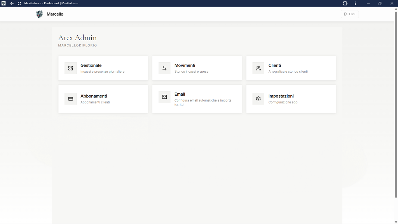The image size is (398, 224).
Task: Click 'Storico incassi e spese' description
Action: click(x=191, y=72)
